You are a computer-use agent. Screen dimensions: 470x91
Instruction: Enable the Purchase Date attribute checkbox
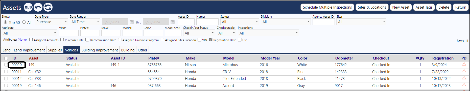[62, 40]
